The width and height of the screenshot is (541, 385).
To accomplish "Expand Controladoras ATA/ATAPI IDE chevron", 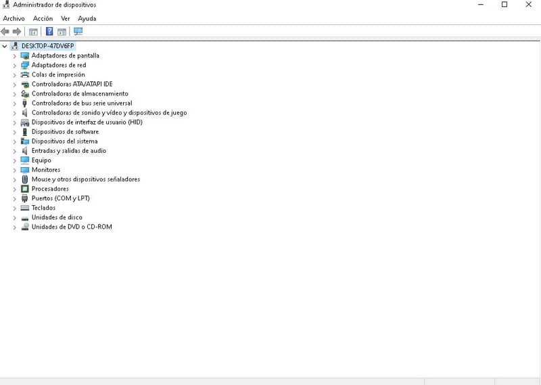I will point(14,85).
